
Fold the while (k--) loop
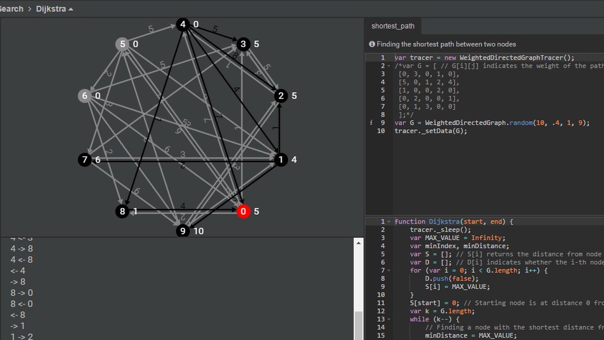point(389,319)
